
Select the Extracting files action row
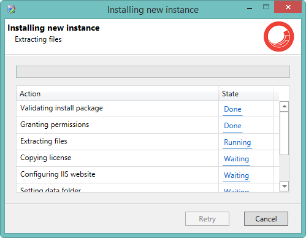[148, 142]
